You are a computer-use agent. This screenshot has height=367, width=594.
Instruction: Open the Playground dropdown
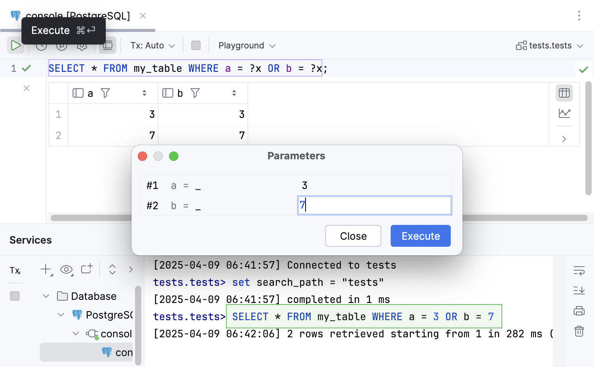[246, 45]
